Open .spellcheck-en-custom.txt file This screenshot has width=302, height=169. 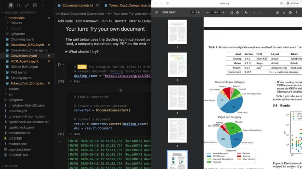pos(29,122)
